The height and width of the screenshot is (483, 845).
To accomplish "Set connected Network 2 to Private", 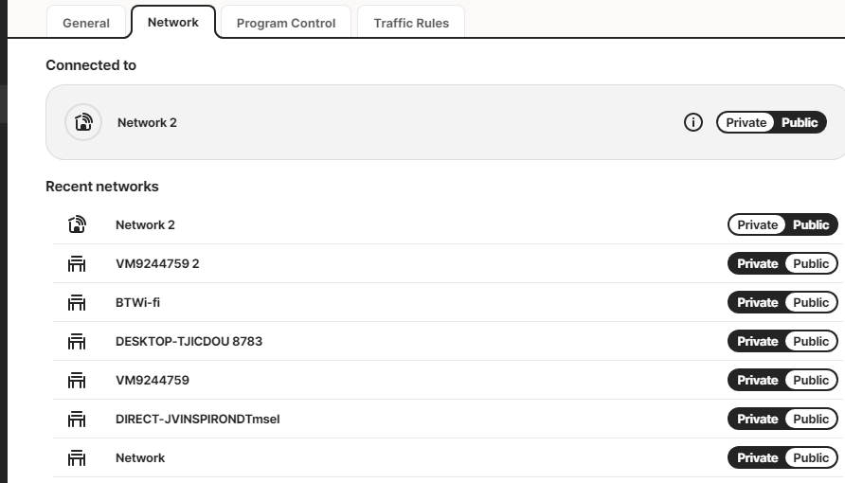I will pos(746,122).
